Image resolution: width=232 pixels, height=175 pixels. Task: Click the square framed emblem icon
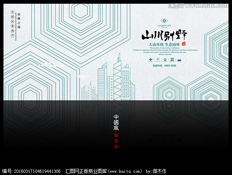pyautogui.click(x=172, y=60)
